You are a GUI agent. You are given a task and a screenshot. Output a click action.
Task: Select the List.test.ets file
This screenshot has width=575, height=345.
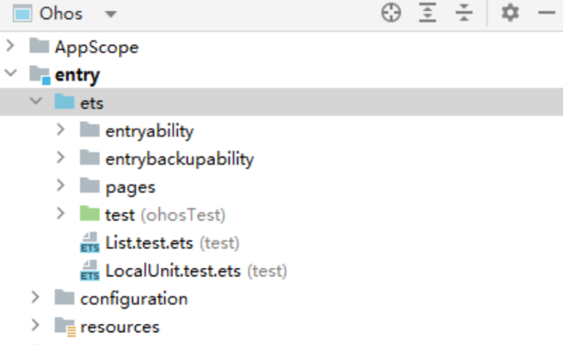point(149,243)
